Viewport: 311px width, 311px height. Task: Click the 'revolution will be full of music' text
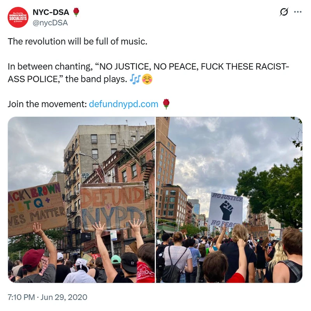pos(77,42)
